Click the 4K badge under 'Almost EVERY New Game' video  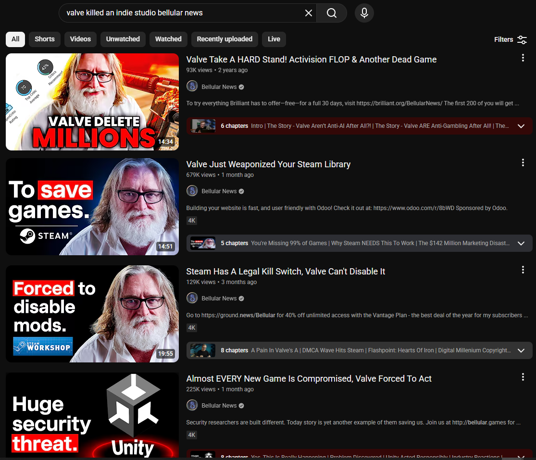tap(192, 435)
